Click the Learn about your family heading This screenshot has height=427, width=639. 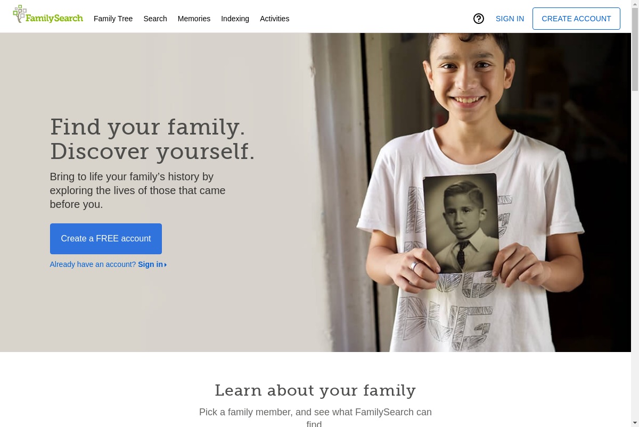(315, 390)
